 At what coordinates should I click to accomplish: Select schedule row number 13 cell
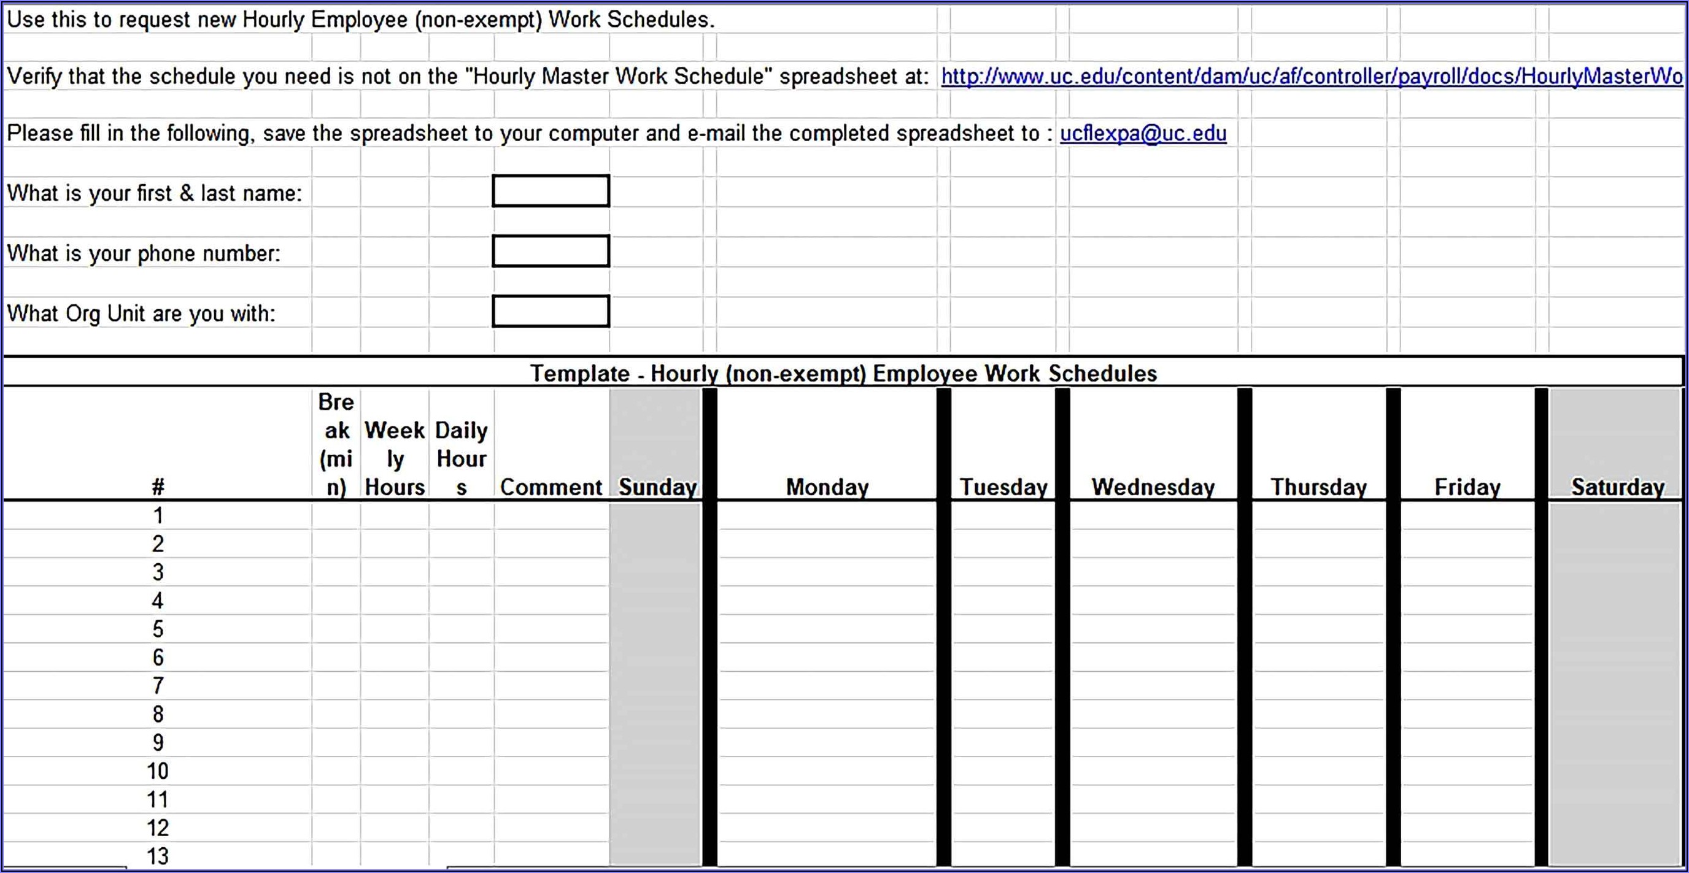click(x=157, y=856)
